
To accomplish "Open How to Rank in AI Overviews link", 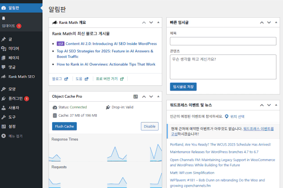I will click(106, 64).
